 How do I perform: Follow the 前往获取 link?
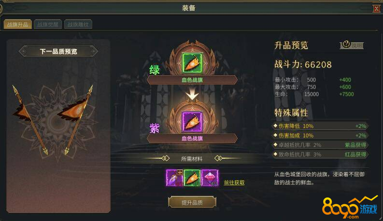pos(234,182)
